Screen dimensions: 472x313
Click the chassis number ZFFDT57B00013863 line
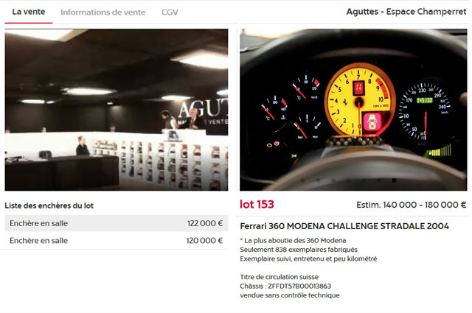285,286
